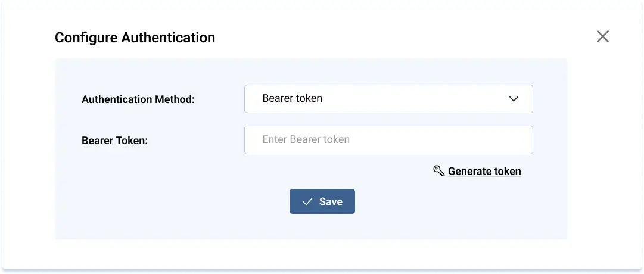Expand the Authentication Method dropdown chevron
This screenshot has width=644, height=274.
pos(514,99)
